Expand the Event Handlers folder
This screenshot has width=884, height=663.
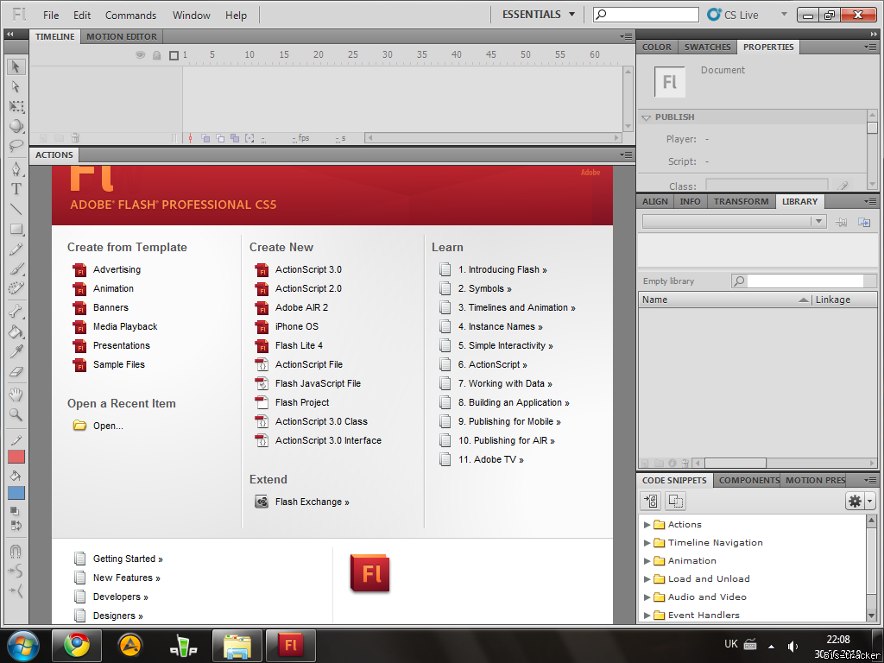[647, 615]
